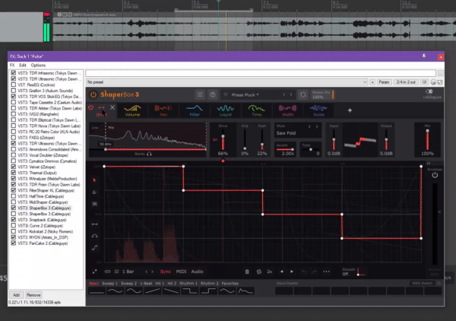The height and width of the screenshot is (321, 456).
Task: Click the Param button
Action: (384, 82)
